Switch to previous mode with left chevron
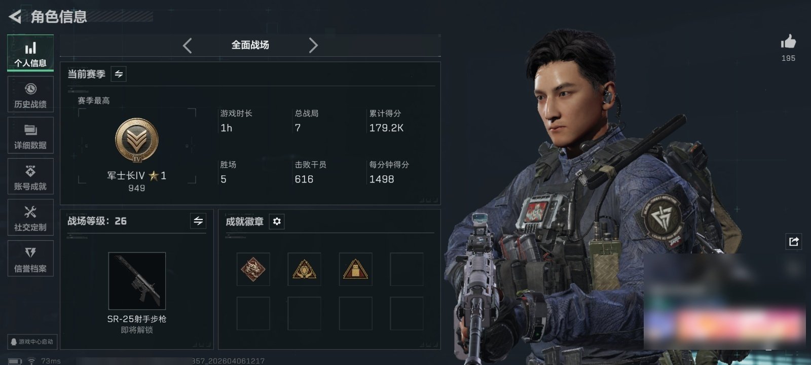The image size is (811, 365). tap(188, 46)
